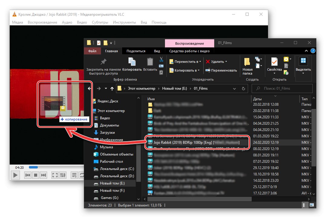
Task: Open the Видео menu in VLC
Action: pyautogui.click(x=82, y=22)
